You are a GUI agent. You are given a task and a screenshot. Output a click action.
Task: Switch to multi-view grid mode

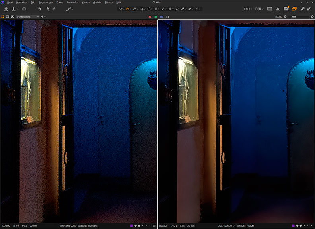click(x=3, y=17)
